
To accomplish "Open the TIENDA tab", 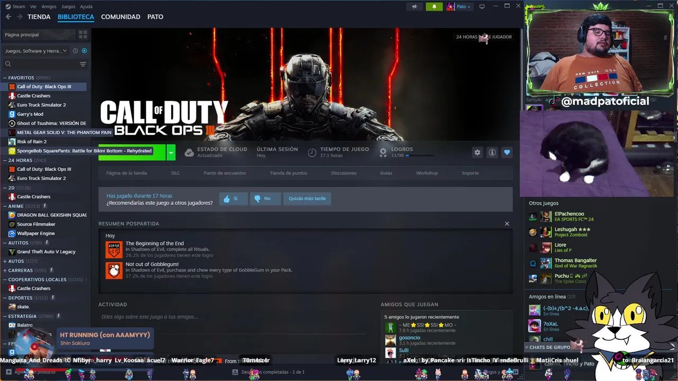I will tap(39, 17).
